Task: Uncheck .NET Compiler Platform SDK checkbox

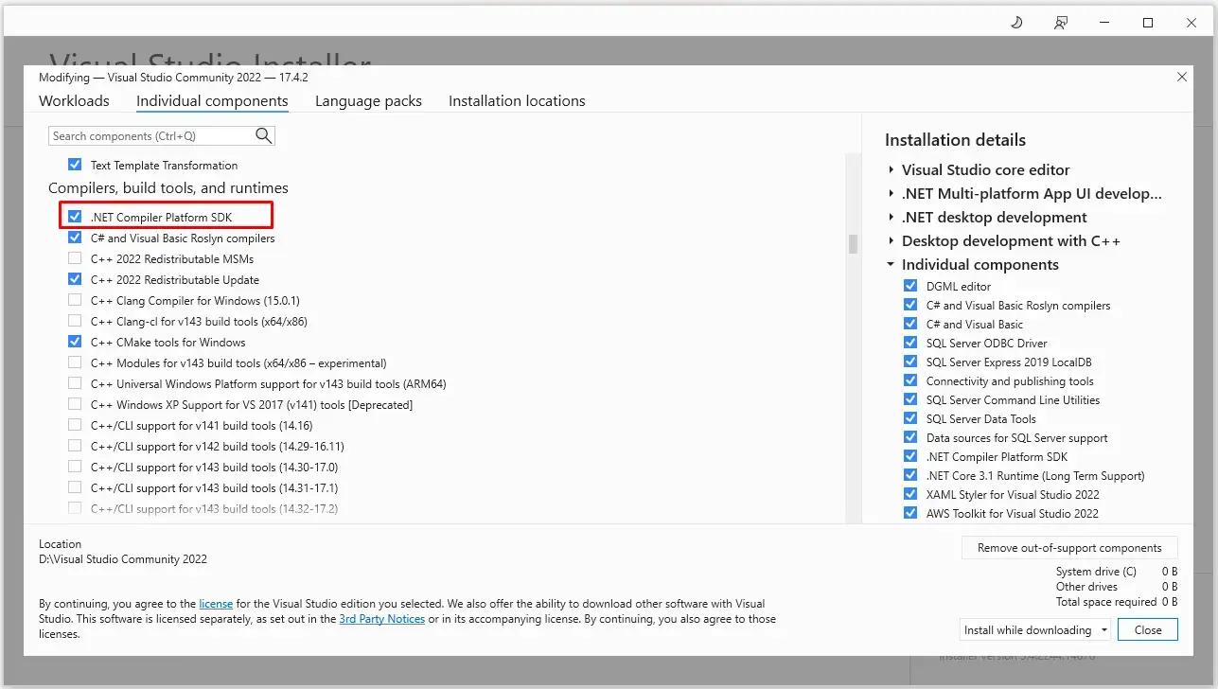Action: point(75,217)
